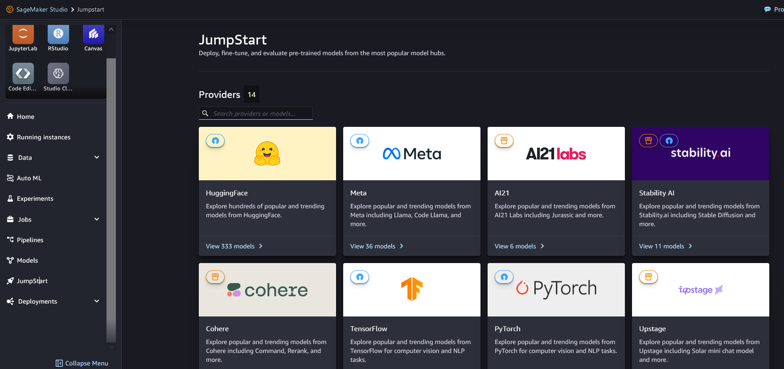Select the Meta logo thumbnail

(412, 154)
